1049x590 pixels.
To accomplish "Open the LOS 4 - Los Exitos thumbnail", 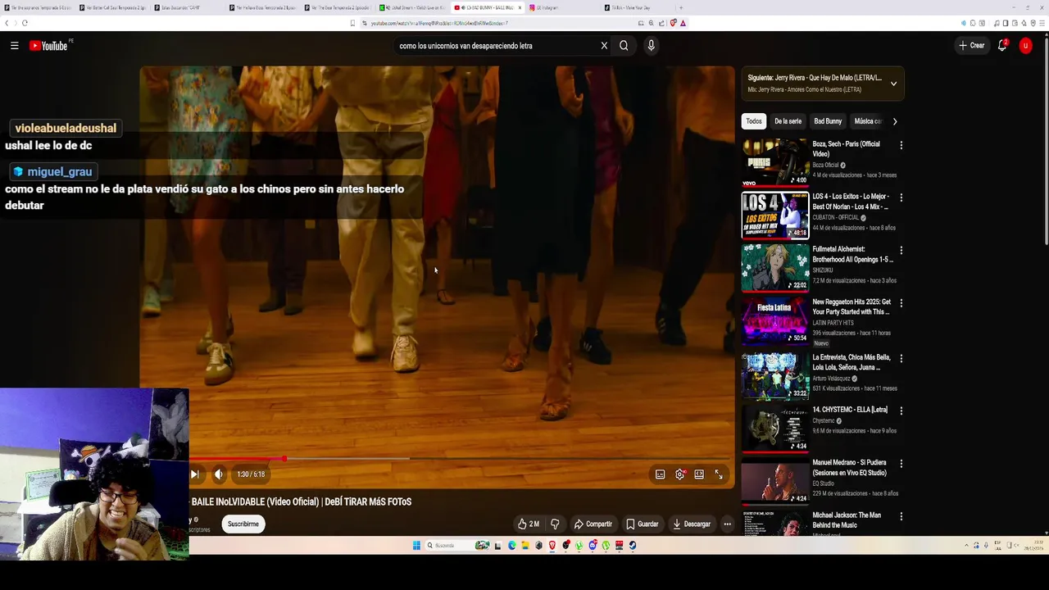I will click(775, 215).
